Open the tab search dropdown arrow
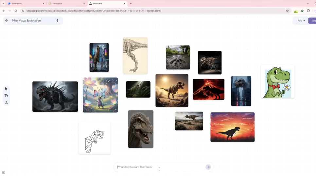The width and height of the screenshot is (316, 176). (3, 3)
